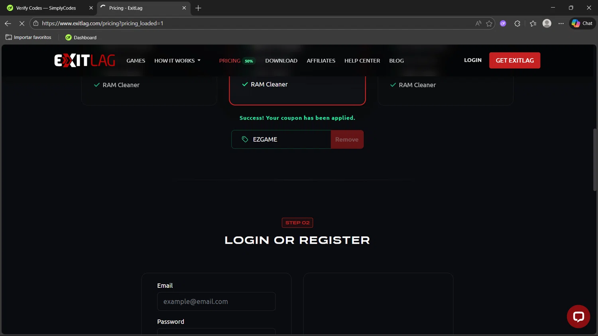Switch to Verify Codes SimplyCodes tab
The width and height of the screenshot is (598, 336).
48,8
